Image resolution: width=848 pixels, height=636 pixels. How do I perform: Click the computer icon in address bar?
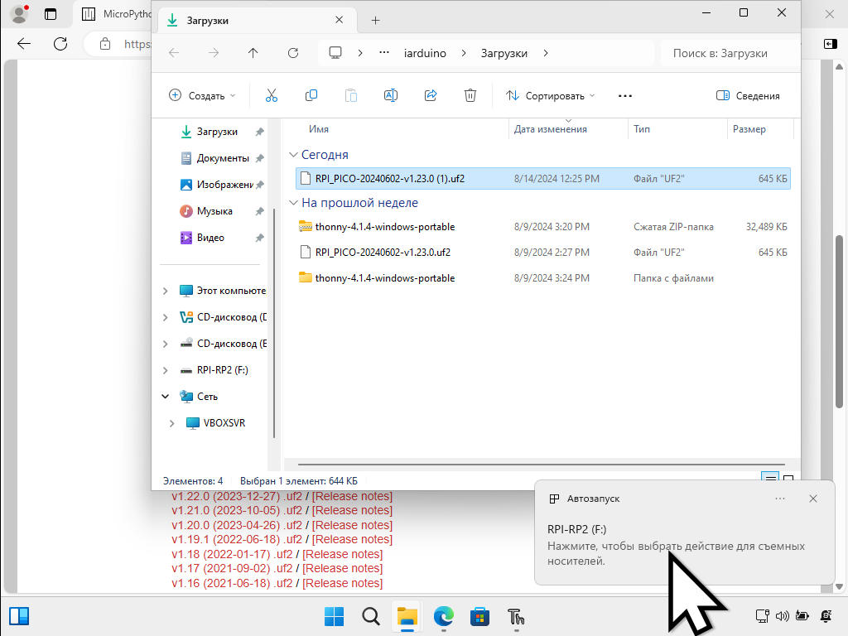[335, 53]
